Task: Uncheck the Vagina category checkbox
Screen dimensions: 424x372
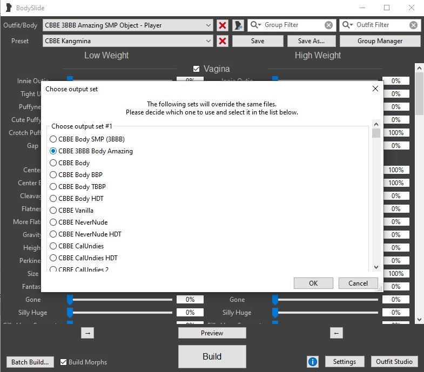Action: 197,69
